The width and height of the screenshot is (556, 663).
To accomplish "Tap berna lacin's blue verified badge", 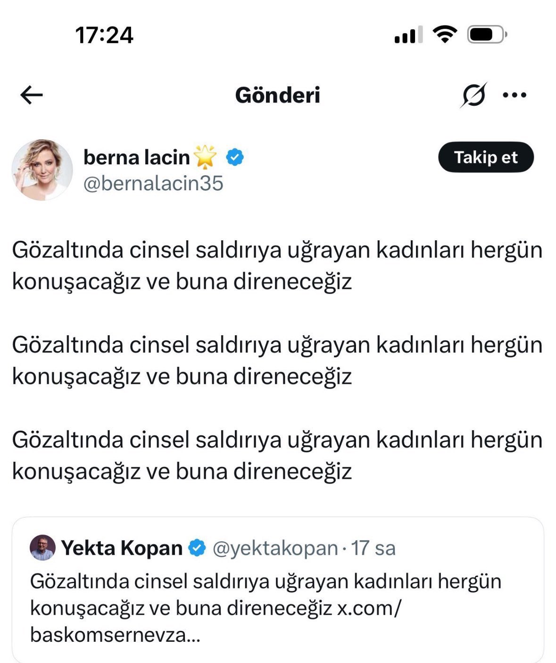I will (x=235, y=157).
